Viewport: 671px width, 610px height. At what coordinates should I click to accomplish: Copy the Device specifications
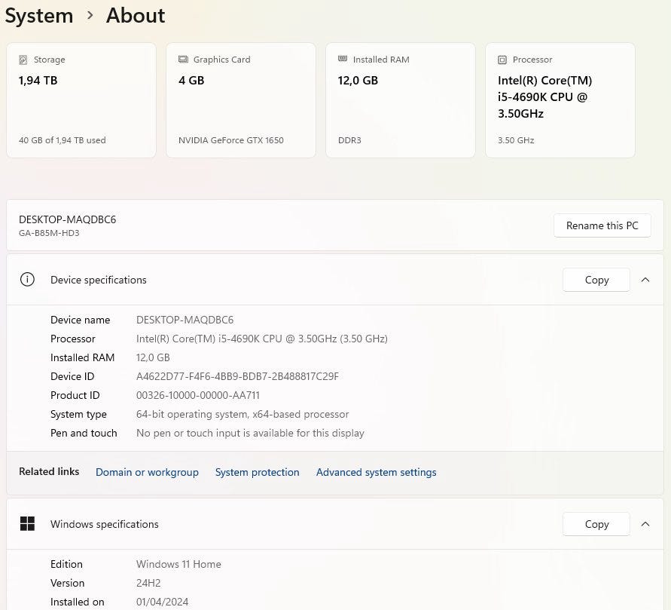point(596,280)
